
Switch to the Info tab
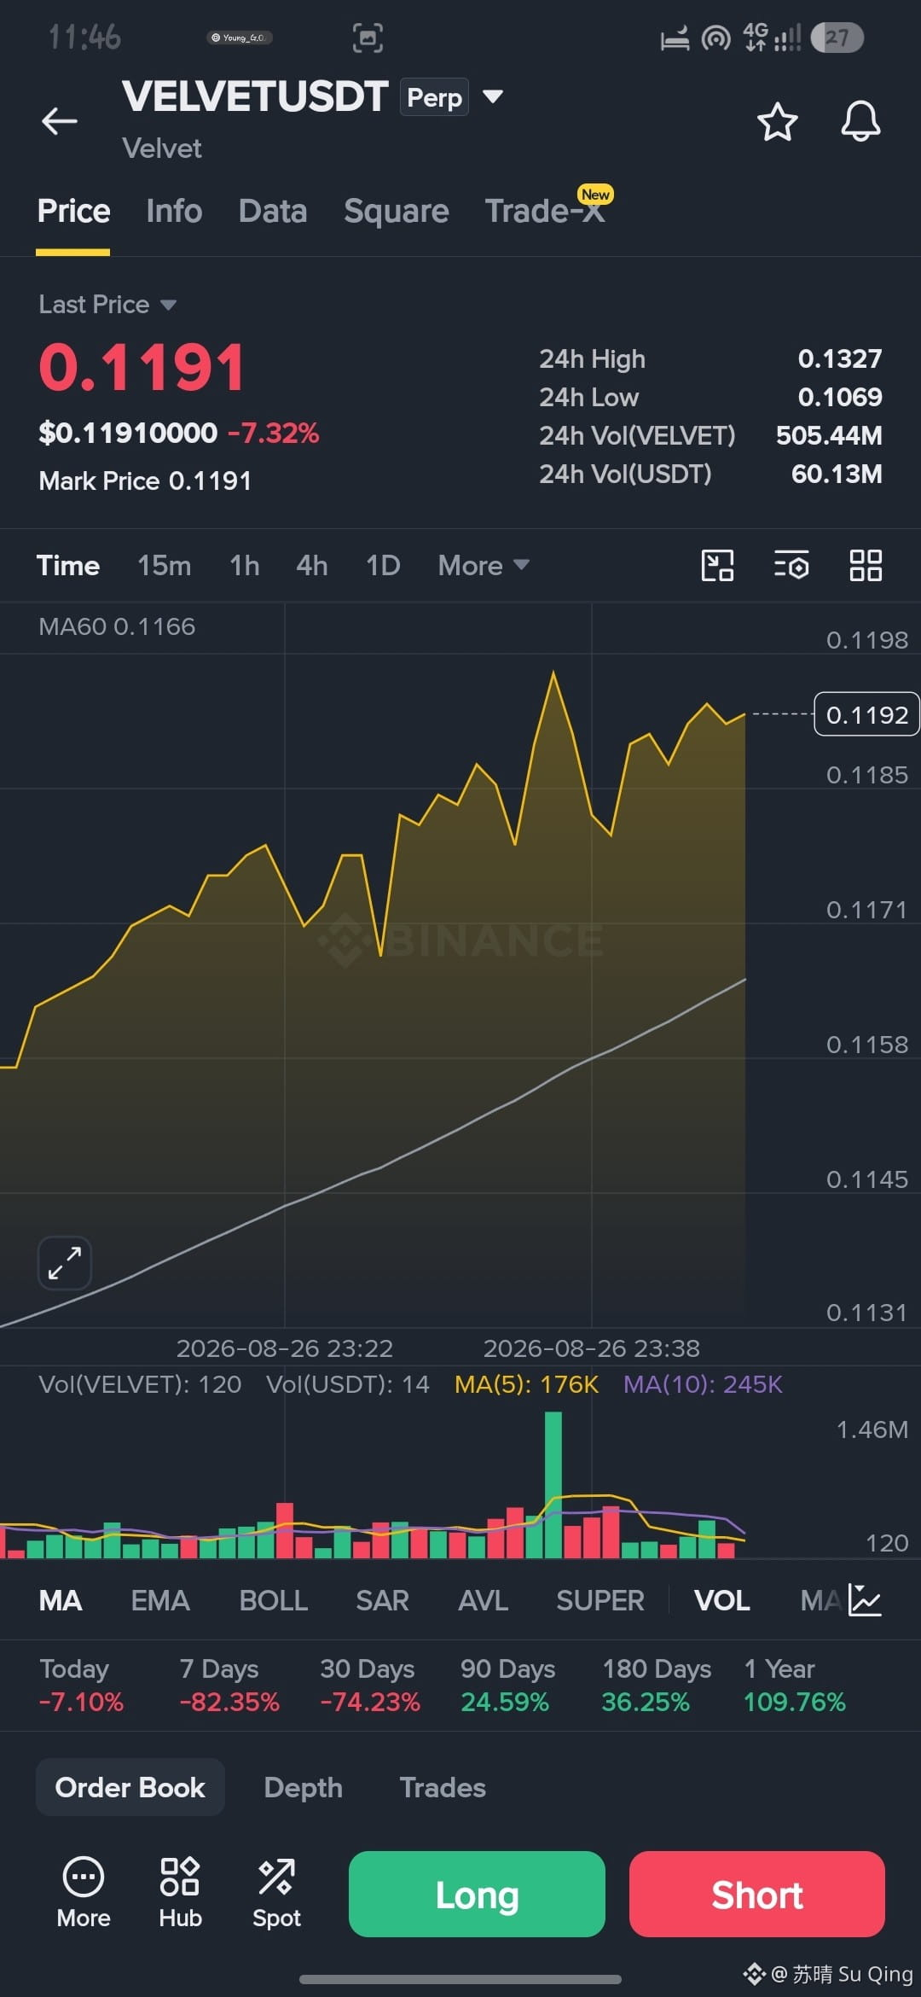(x=174, y=211)
